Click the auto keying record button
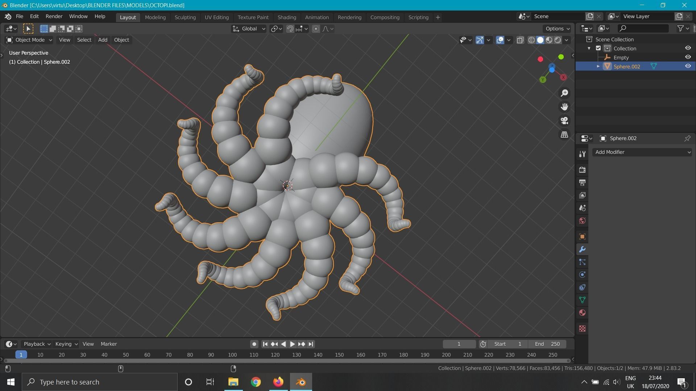 point(254,344)
